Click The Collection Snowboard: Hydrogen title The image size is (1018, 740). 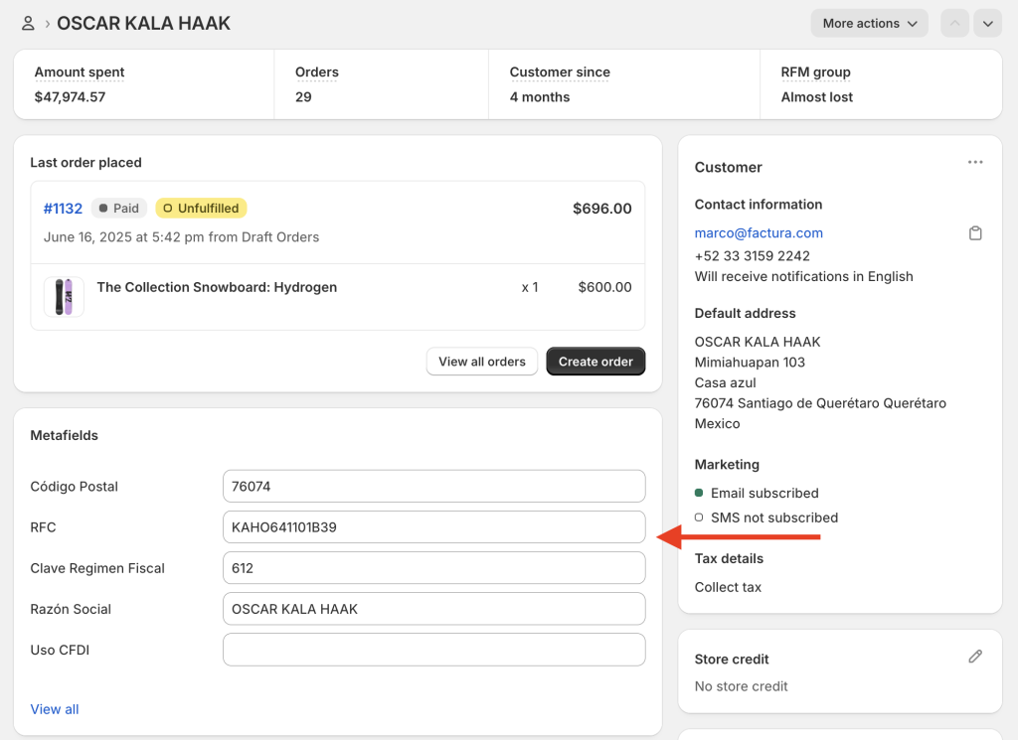click(x=217, y=287)
